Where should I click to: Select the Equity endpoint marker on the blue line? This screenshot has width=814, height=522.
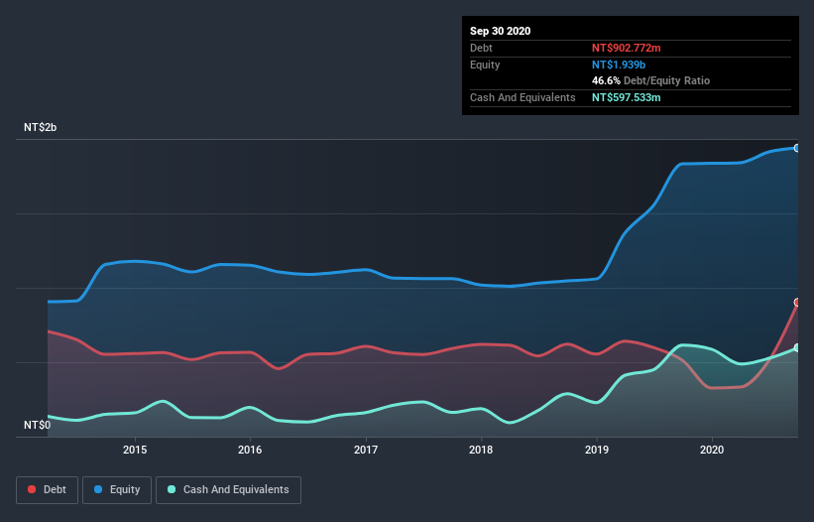pos(797,148)
